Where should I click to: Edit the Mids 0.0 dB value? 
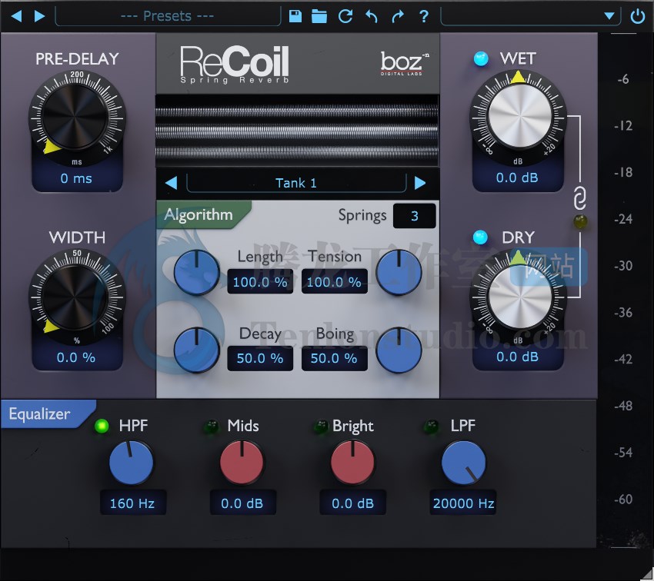tap(242, 503)
